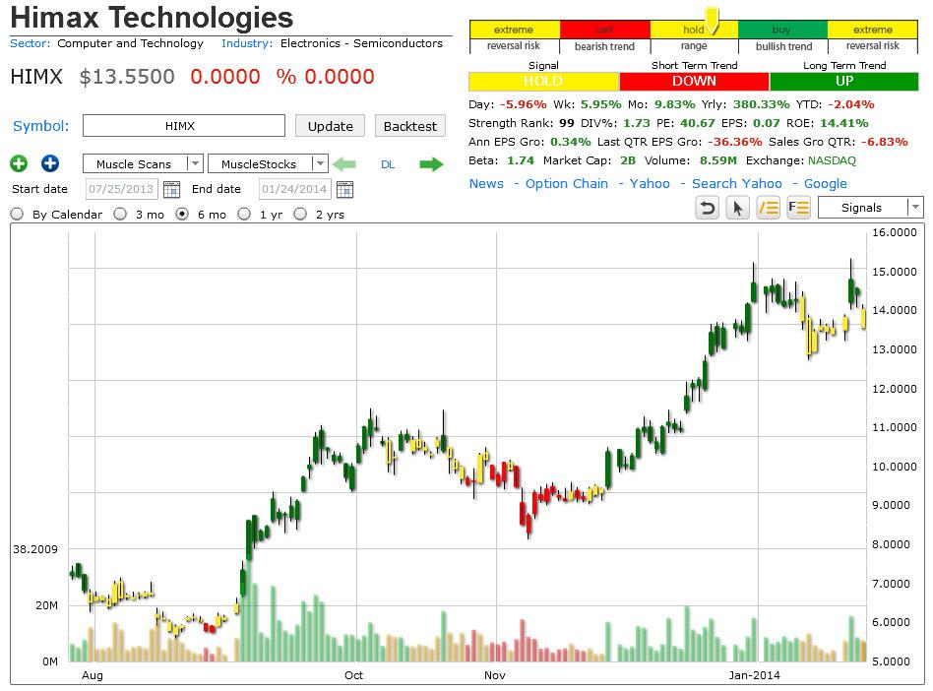Viewport: 933px width, 691px height.
Task: Select the trendline drawing tool icon
Action: click(768, 208)
